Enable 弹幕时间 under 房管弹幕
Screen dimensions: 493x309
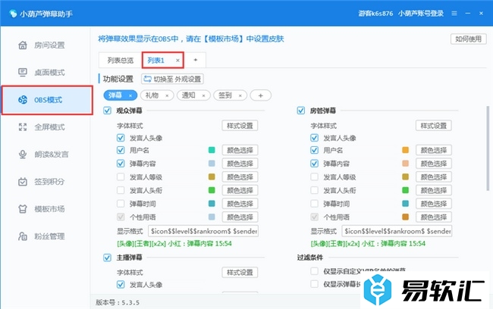point(315,204)
